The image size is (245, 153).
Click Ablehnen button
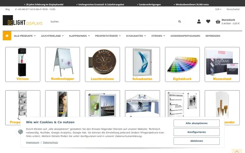tap(196, 141)
